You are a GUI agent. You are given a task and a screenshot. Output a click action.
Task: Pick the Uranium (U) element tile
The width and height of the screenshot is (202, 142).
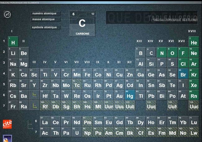[77, 133]
